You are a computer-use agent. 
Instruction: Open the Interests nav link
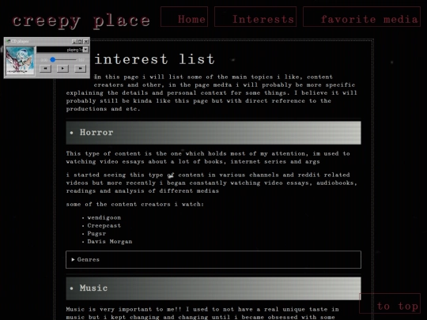pos(255,17)
